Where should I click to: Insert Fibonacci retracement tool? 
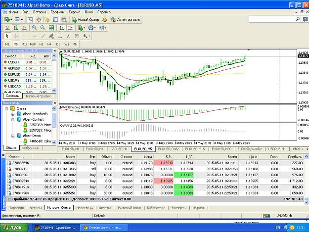(60, 36)
